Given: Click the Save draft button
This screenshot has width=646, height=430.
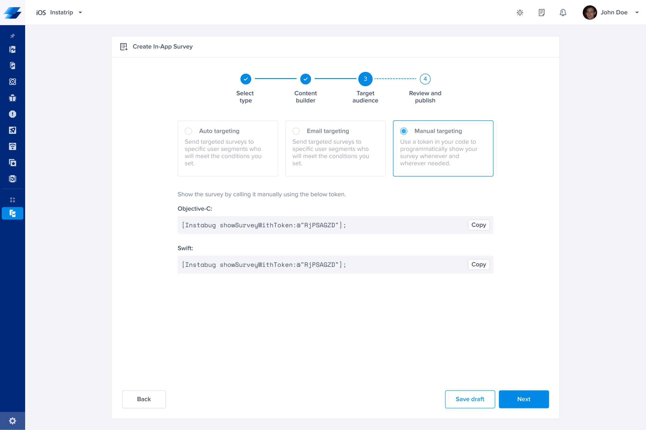Looking at the screenshot, I should pyautogui.click(x=470, y=399).
